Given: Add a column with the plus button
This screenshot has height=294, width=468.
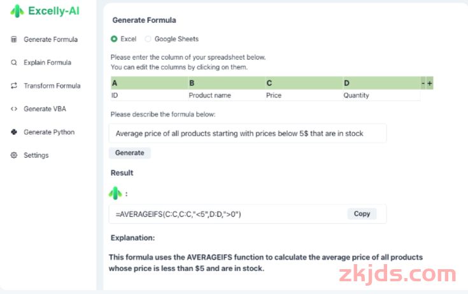Looking at the screenshot, I should click(430, 83).
